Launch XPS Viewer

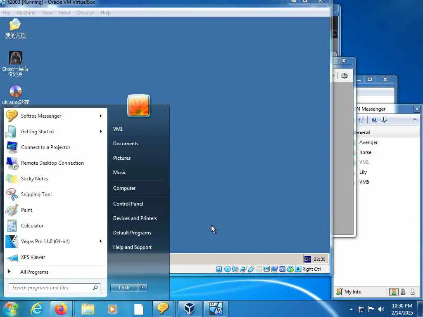55,257
